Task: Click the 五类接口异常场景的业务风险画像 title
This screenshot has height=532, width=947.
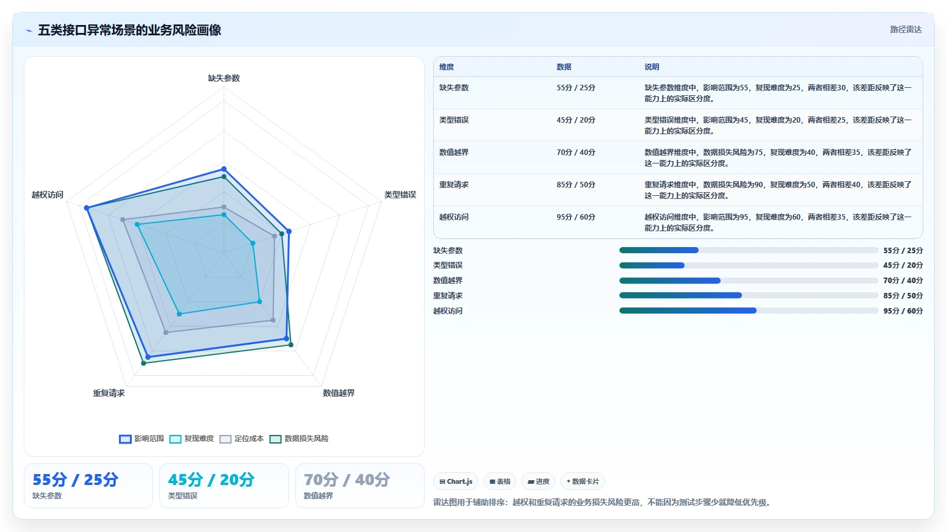Action: [129, 31]
